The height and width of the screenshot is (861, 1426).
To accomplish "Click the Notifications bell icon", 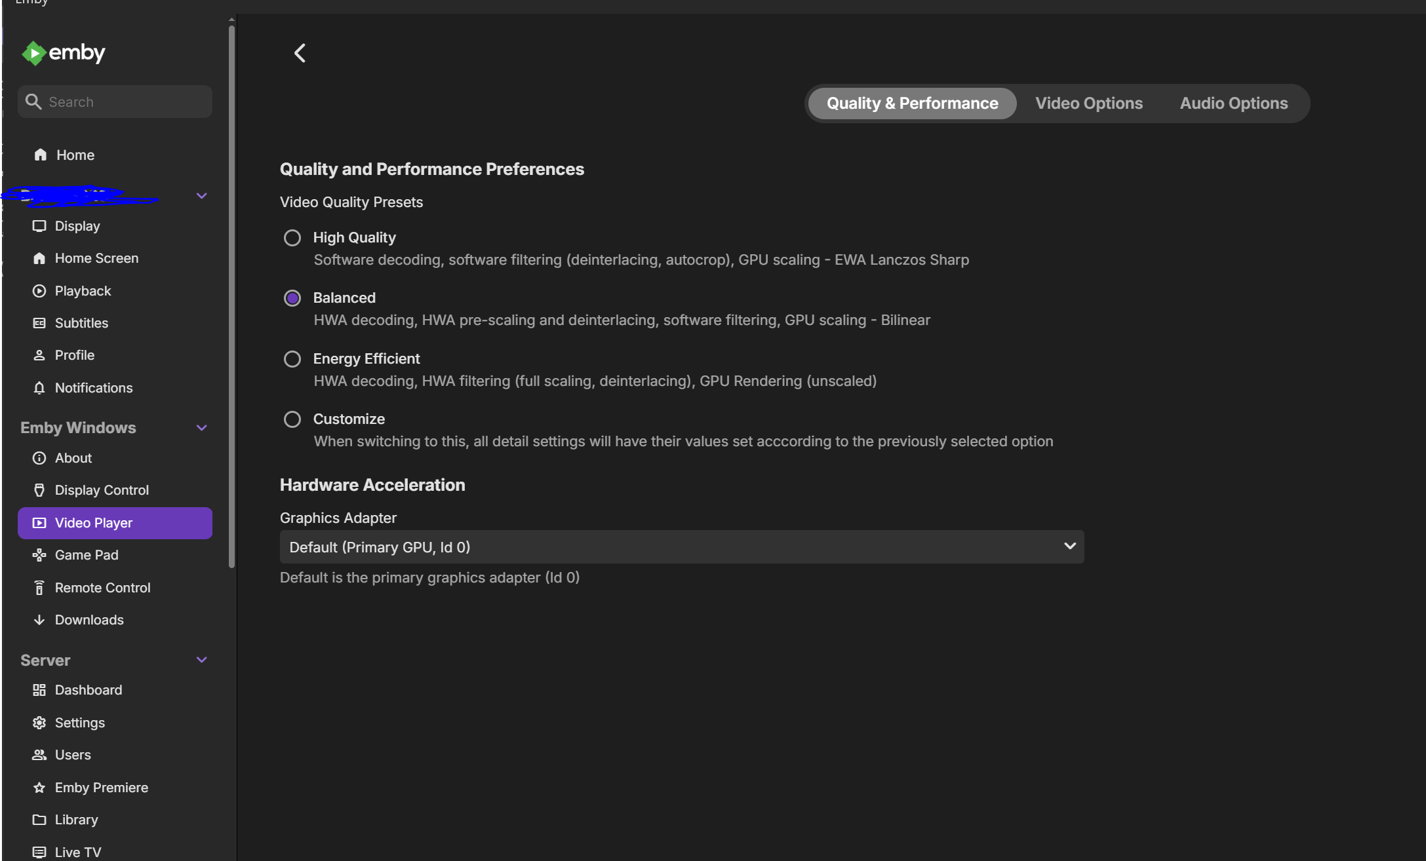I will [x=39, y=388].
